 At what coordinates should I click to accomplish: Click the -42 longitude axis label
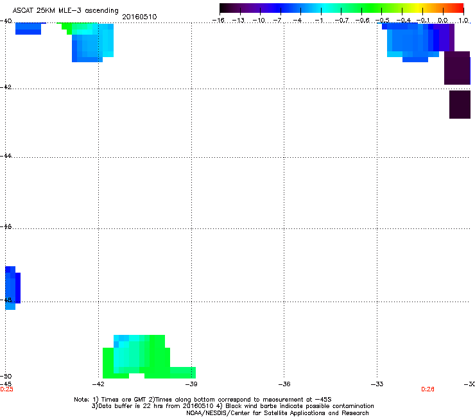tap(98, 384)
